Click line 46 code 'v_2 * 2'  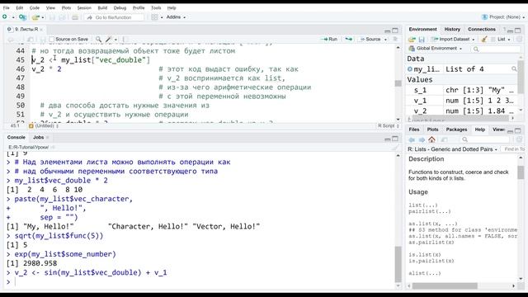46,69
